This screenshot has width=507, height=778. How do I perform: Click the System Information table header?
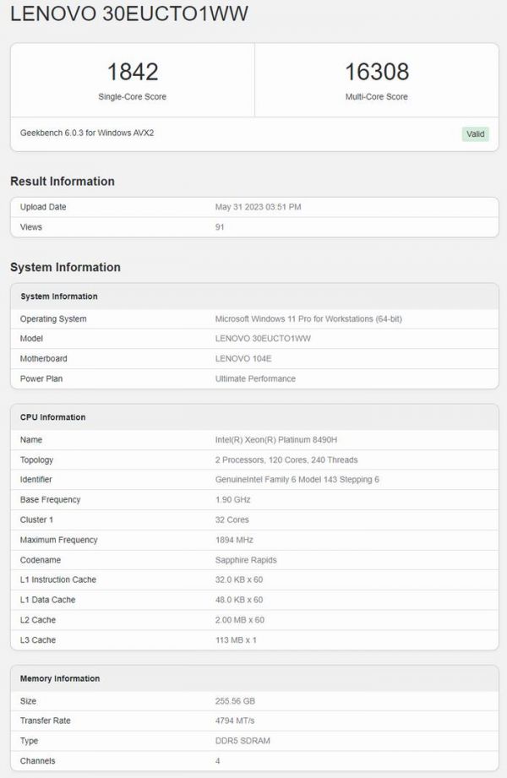tap(59, 297)
